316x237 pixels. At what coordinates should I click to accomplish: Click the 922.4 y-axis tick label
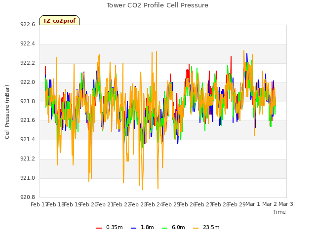[x=28, y=44]
